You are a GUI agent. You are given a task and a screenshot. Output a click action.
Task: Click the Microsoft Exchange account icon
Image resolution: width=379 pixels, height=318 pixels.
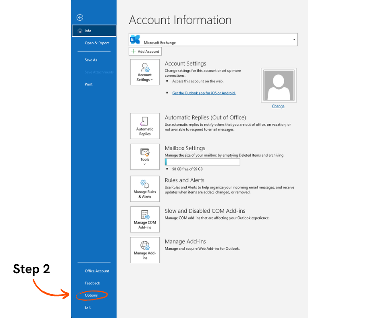[x=135, y=39]
